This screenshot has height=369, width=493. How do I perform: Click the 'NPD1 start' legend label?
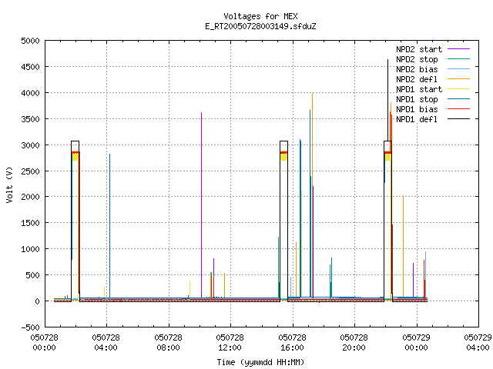(x=419, y=89)
